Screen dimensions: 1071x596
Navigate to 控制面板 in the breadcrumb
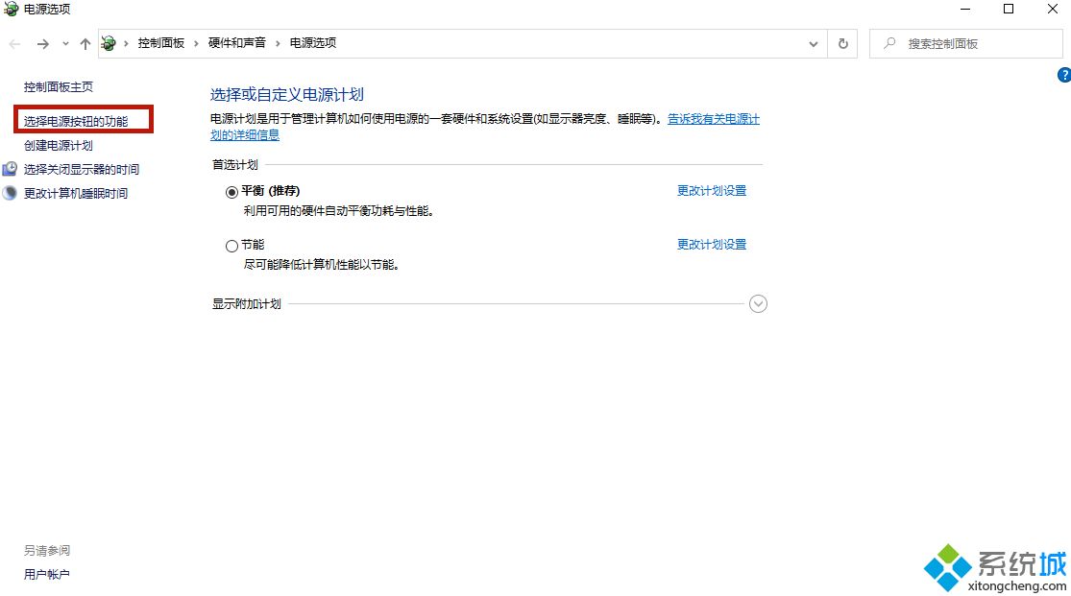tap(162, 43)
